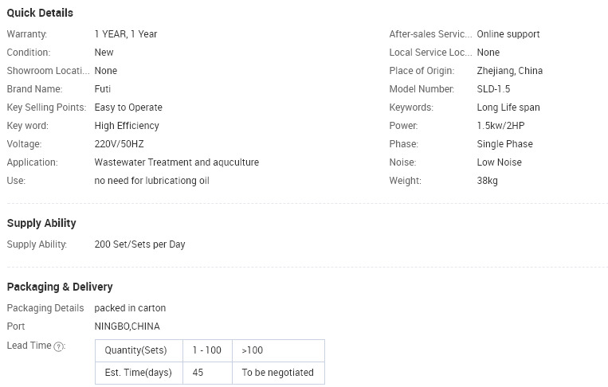Click the To be negotiated table cell
This screenshot has width=608, height=387.
278,373
